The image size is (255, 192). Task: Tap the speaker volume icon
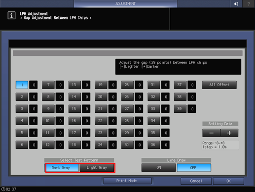tap(236, 3)
